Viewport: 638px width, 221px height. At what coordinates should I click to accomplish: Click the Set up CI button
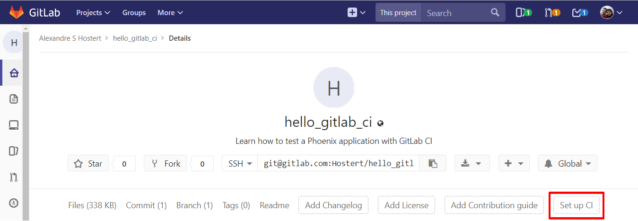pyautogui.click(x=576, y=205)
